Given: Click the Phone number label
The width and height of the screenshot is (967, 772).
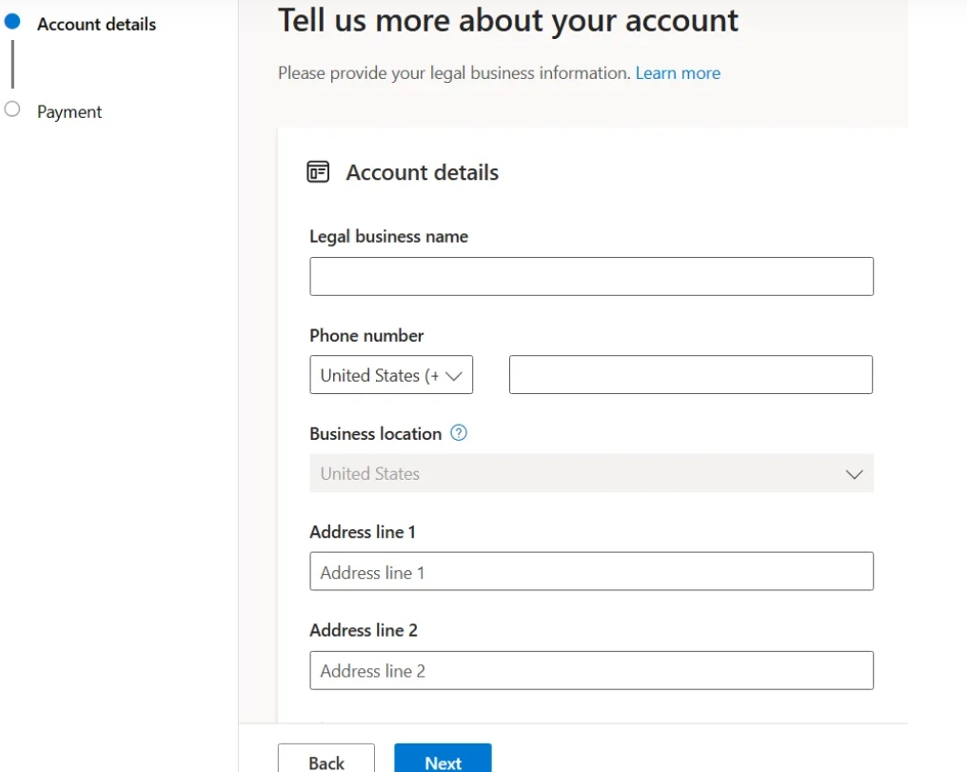Looking at the screenshot, I should pos(366,335).
